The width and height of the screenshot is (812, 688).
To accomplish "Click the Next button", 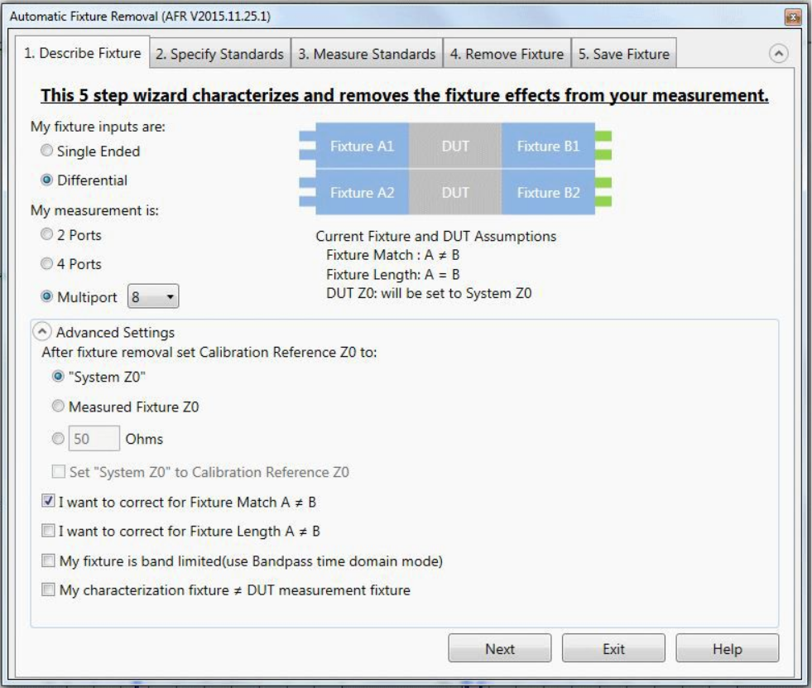I will pyautogui.click(x=500, y=648).
